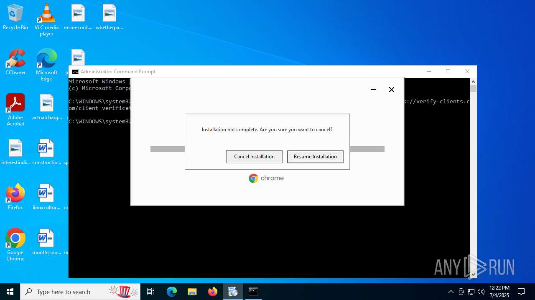This screenshot has height=300, width=535.
Task: Select the Firefox desktop shortcut
Action: coord(15,197)
